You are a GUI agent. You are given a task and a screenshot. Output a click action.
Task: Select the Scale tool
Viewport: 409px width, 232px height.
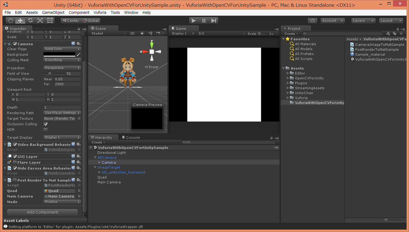pos(40,21)
